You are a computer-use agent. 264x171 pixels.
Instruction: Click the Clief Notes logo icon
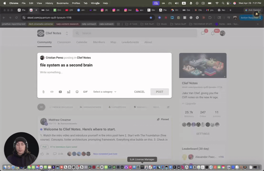(x=41, y=33)
